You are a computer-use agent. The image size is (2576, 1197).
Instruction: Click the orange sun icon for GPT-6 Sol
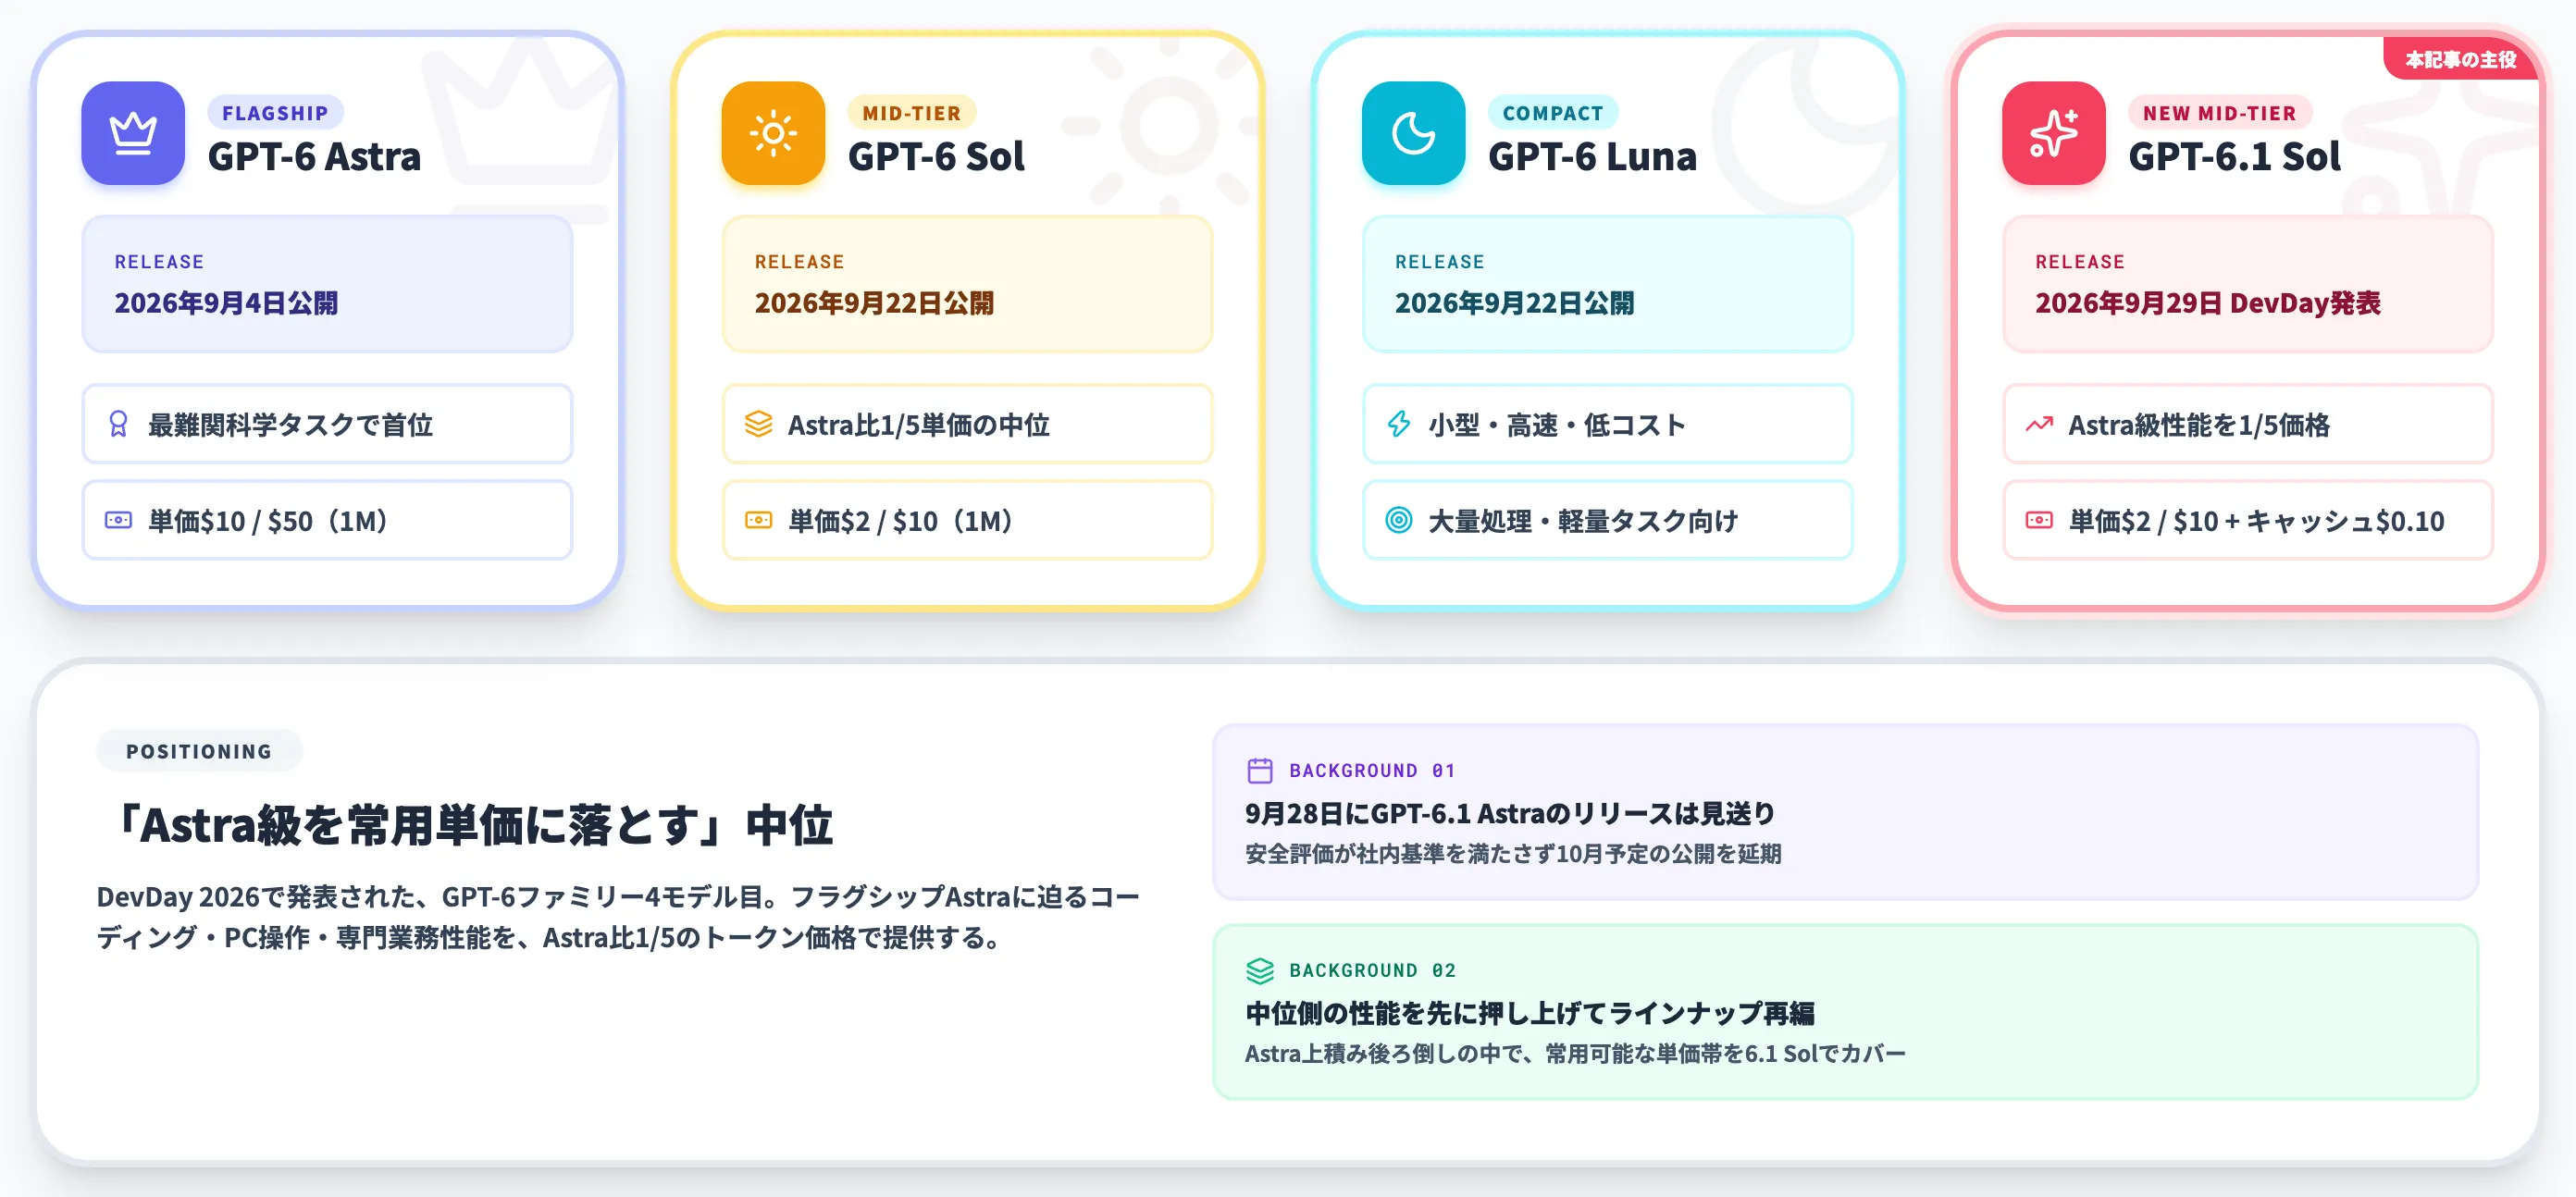point(773,133)
